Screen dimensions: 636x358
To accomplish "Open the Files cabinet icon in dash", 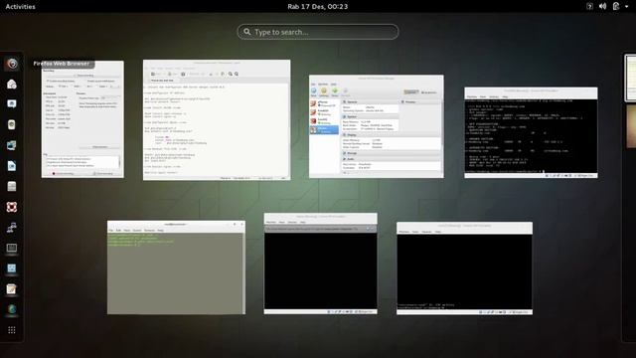I will click(x=12, y=186).
